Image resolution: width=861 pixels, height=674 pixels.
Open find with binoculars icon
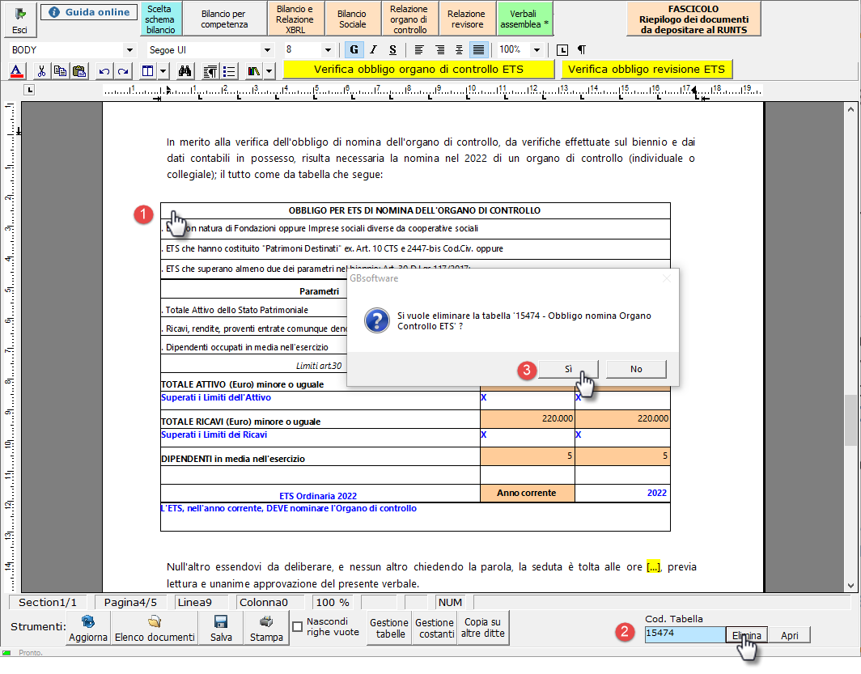click(184, 71)
